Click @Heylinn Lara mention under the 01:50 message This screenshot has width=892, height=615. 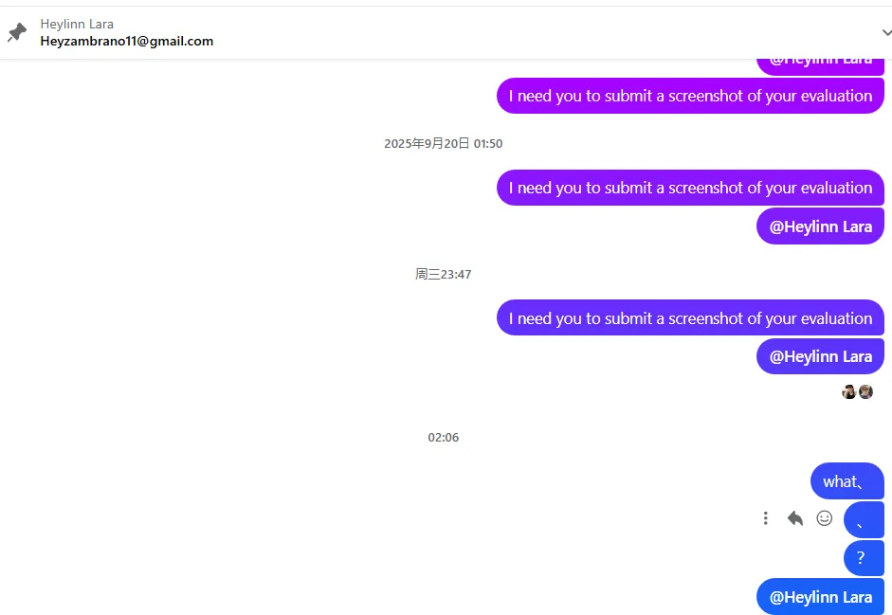point(820,226)
